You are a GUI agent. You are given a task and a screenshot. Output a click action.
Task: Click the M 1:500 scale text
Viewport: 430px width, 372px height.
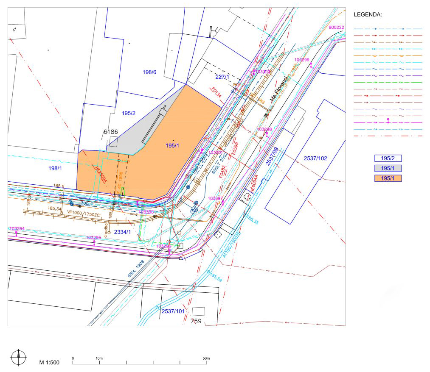click(x=49, y=362)
